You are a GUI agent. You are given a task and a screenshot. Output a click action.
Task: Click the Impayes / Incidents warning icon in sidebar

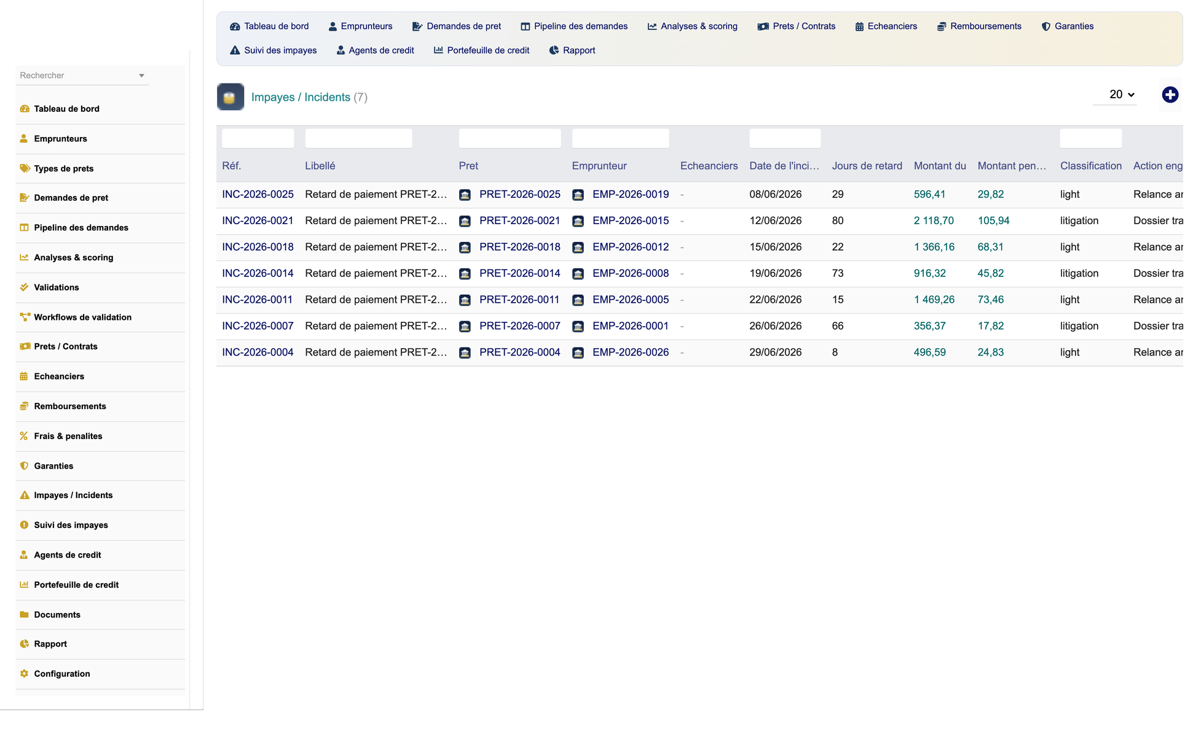(25, 495)
